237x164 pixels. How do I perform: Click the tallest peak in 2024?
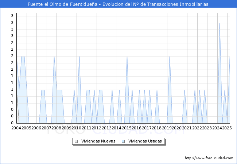point(219,23)
